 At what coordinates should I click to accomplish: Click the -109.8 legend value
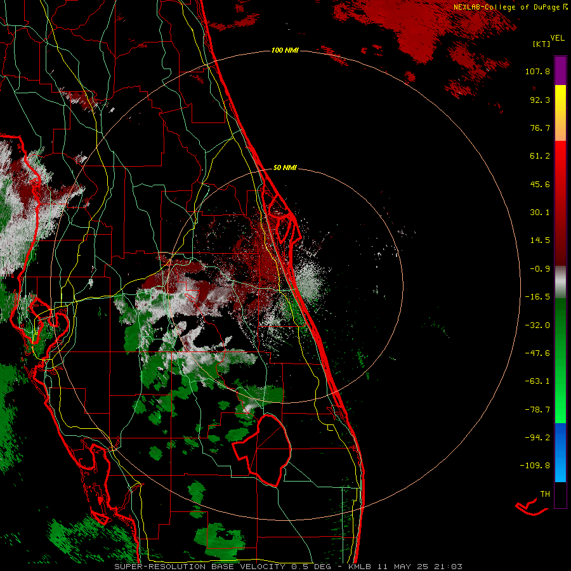[x=535, y=466]
